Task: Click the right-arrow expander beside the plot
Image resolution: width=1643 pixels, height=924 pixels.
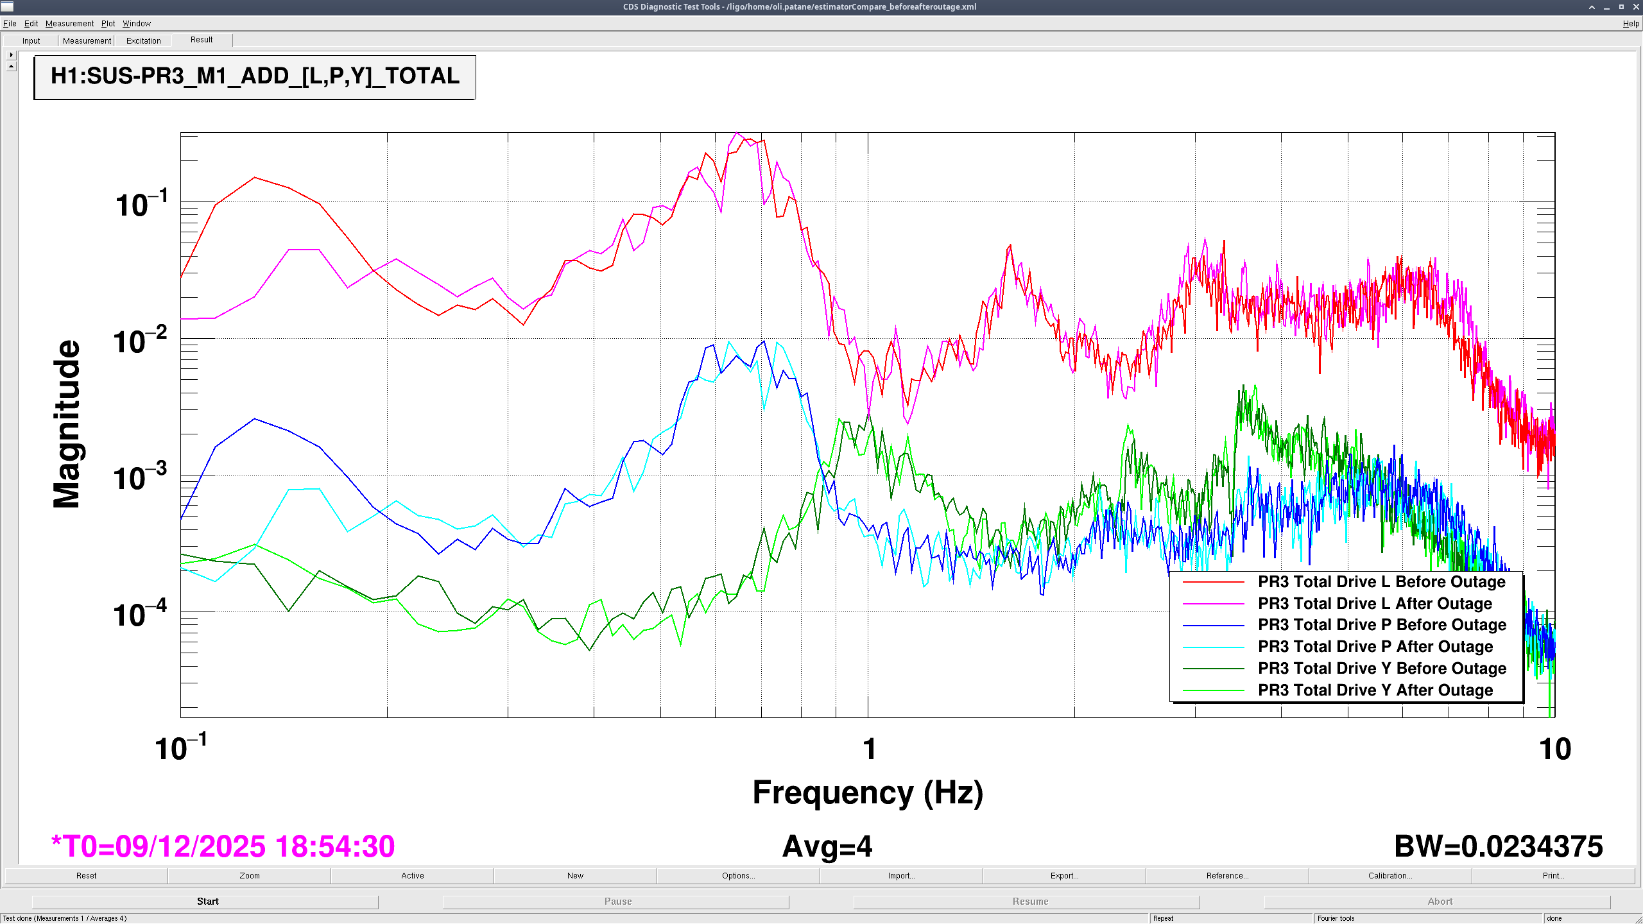Action: click(x=11, y=55)
